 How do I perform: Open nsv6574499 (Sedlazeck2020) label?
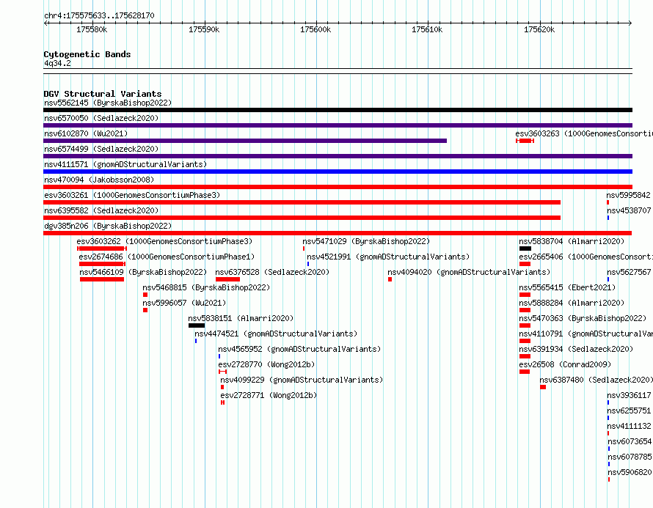101,149
